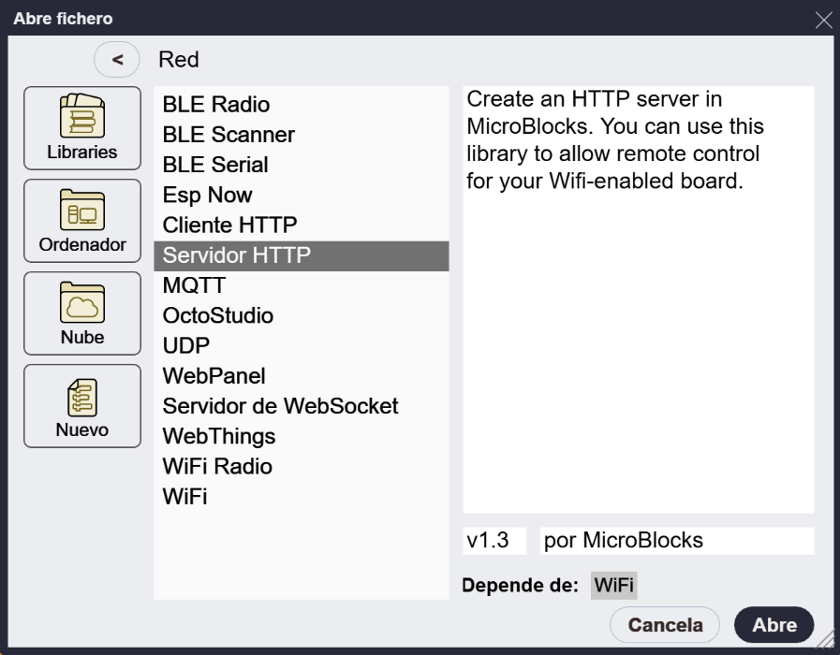Select BLE Scanner library

coord(302,135)
